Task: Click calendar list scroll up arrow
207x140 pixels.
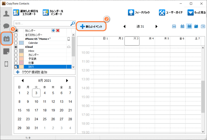Action: [74, 35]
